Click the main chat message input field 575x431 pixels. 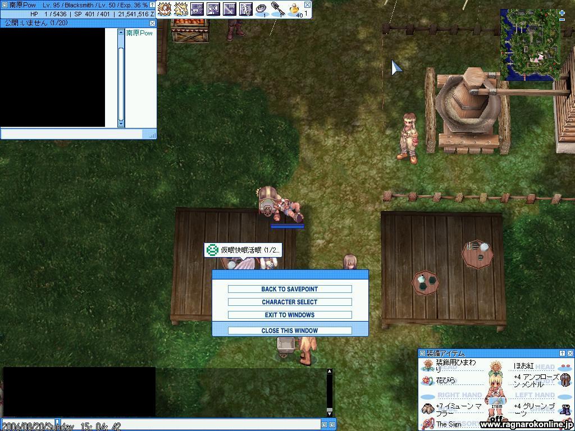pos(191,424)
